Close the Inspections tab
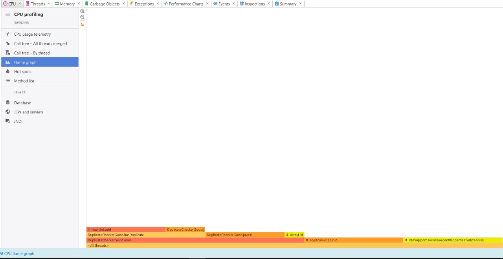This screenshot has height=259, width=503. click(269, 4)
